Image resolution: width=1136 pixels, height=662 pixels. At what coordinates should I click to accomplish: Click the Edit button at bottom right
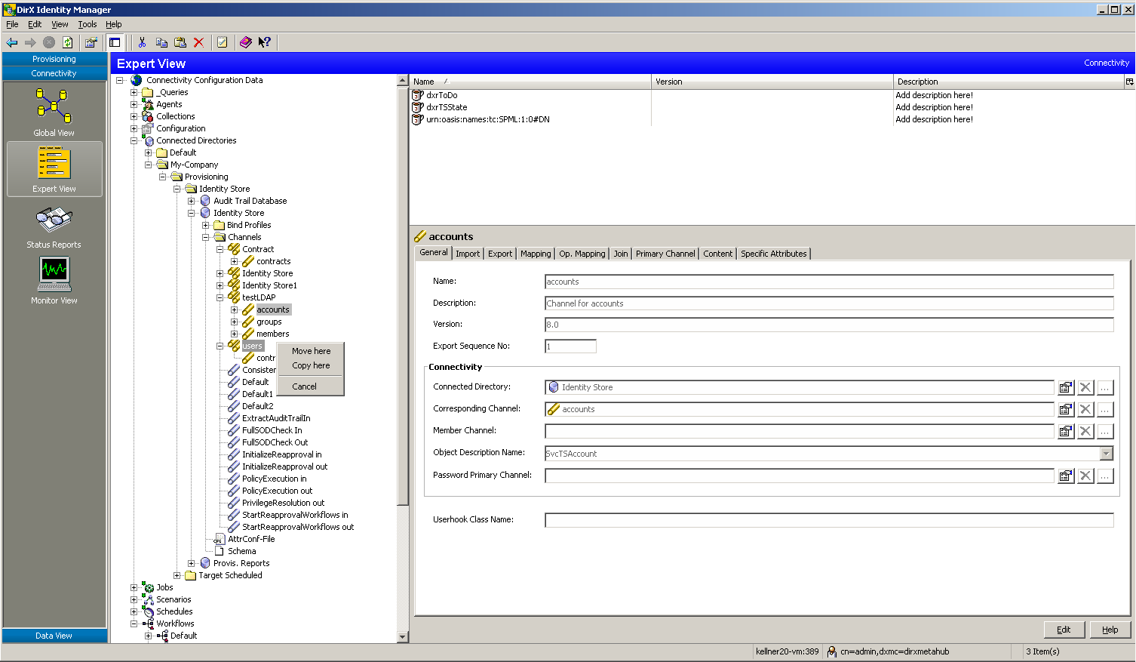pyautogui.click(x=1064, y=630)
